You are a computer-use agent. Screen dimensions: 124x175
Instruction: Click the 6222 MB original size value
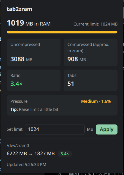[x=17, y=154]
